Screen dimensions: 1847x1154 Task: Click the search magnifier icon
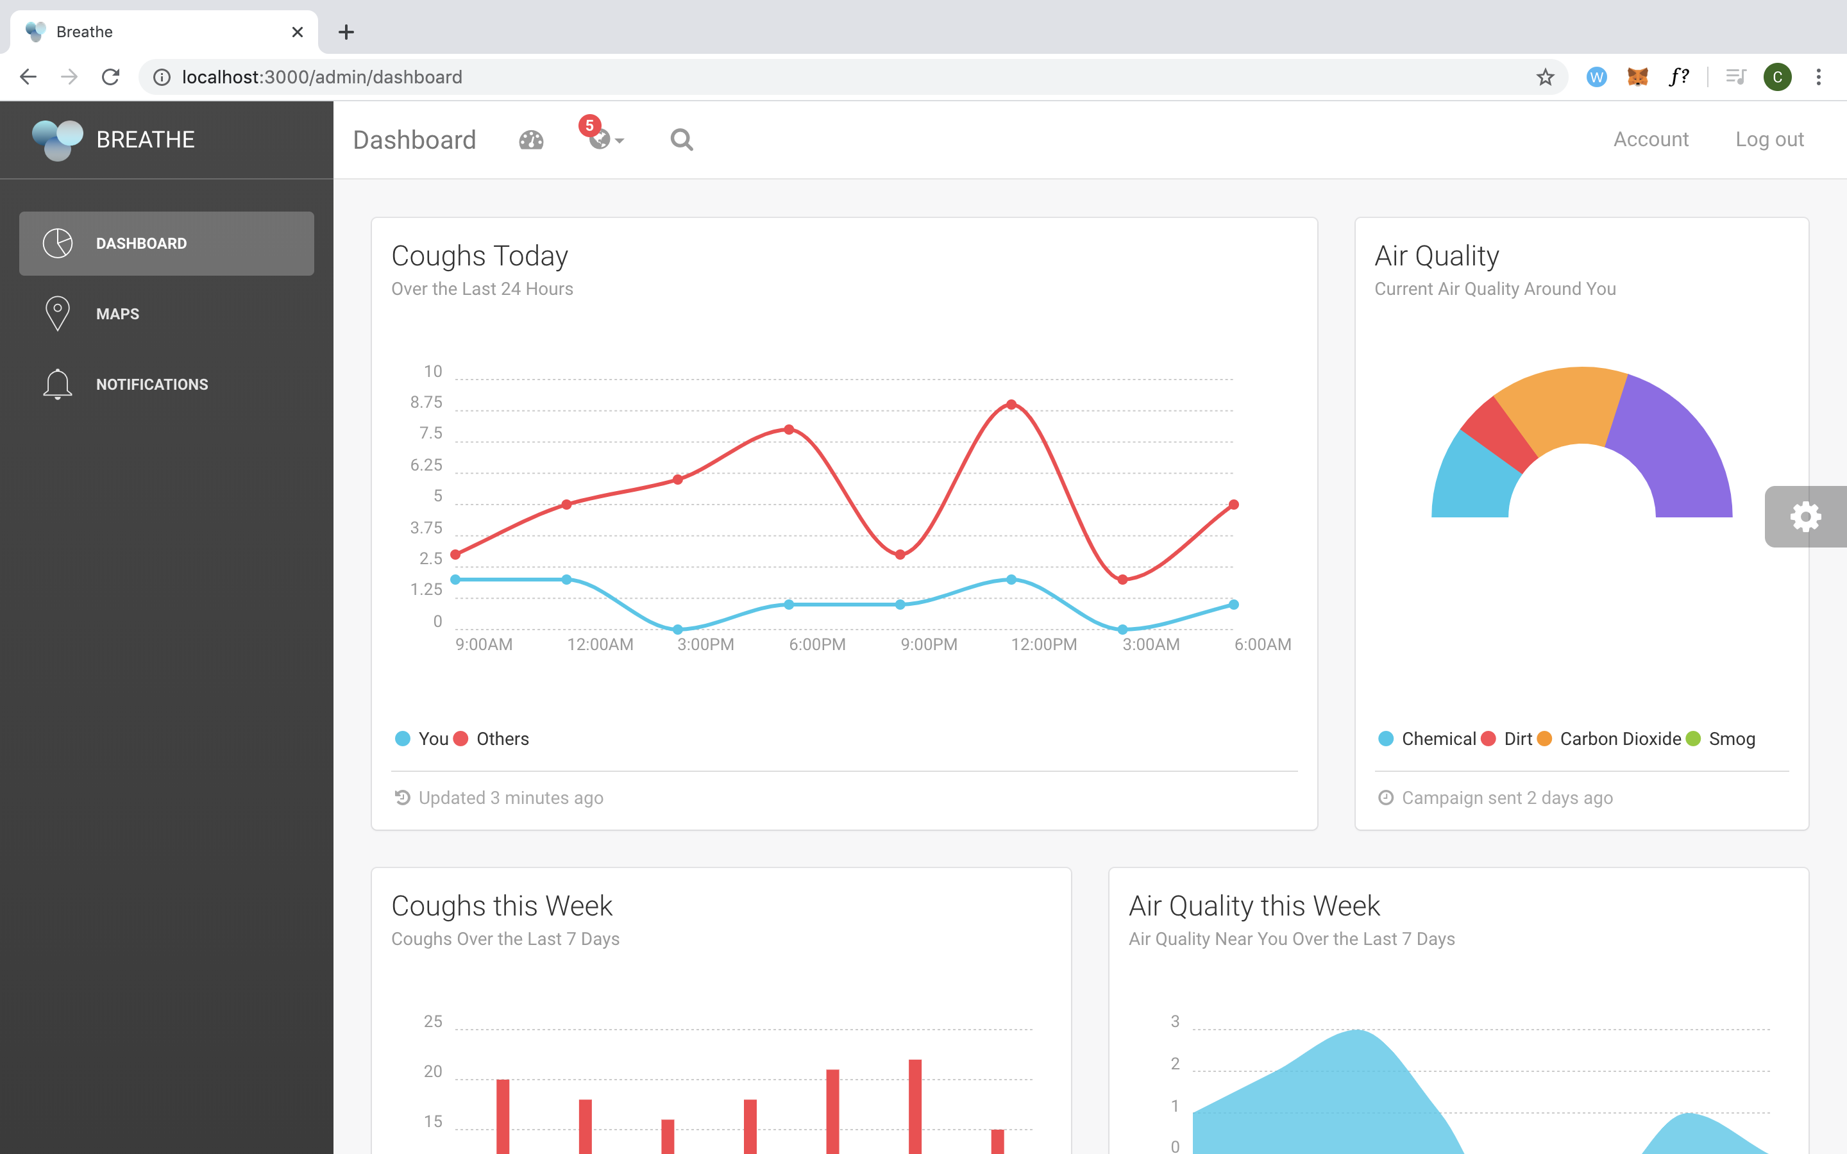click(x=682, y=140)
